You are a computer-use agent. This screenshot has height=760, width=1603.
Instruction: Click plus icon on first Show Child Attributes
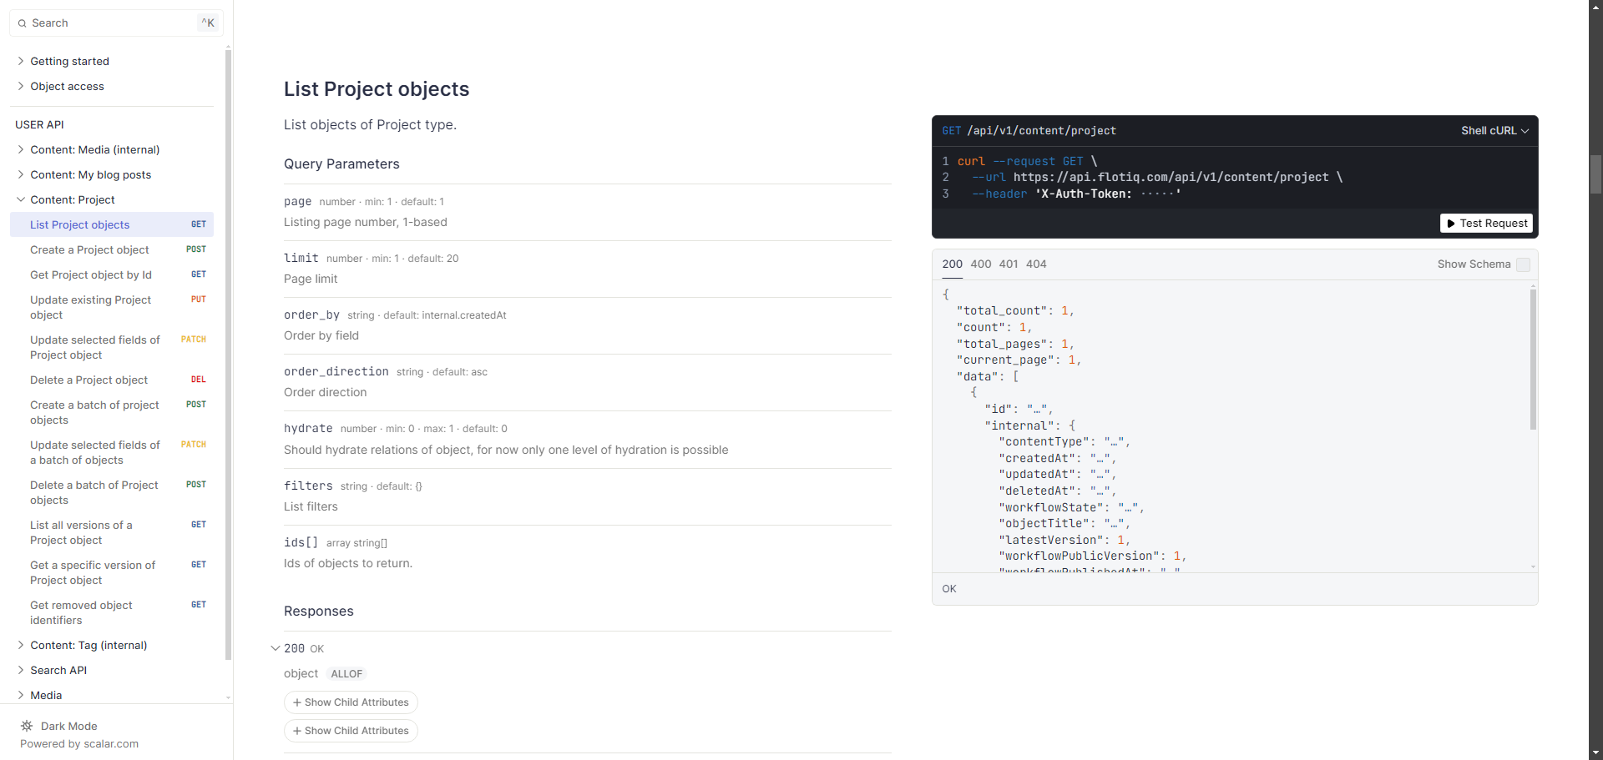(297, 702)
